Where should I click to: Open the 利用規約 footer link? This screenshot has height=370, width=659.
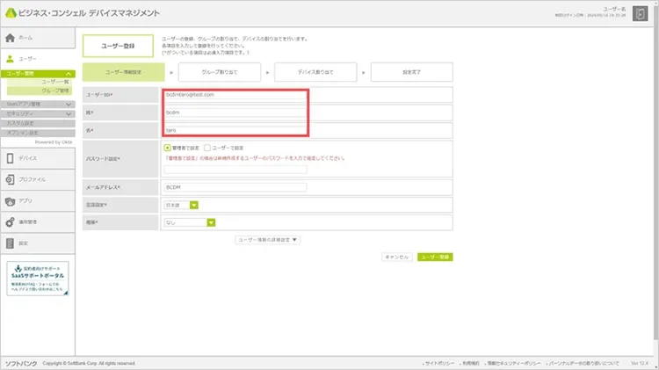click(471, 363)
